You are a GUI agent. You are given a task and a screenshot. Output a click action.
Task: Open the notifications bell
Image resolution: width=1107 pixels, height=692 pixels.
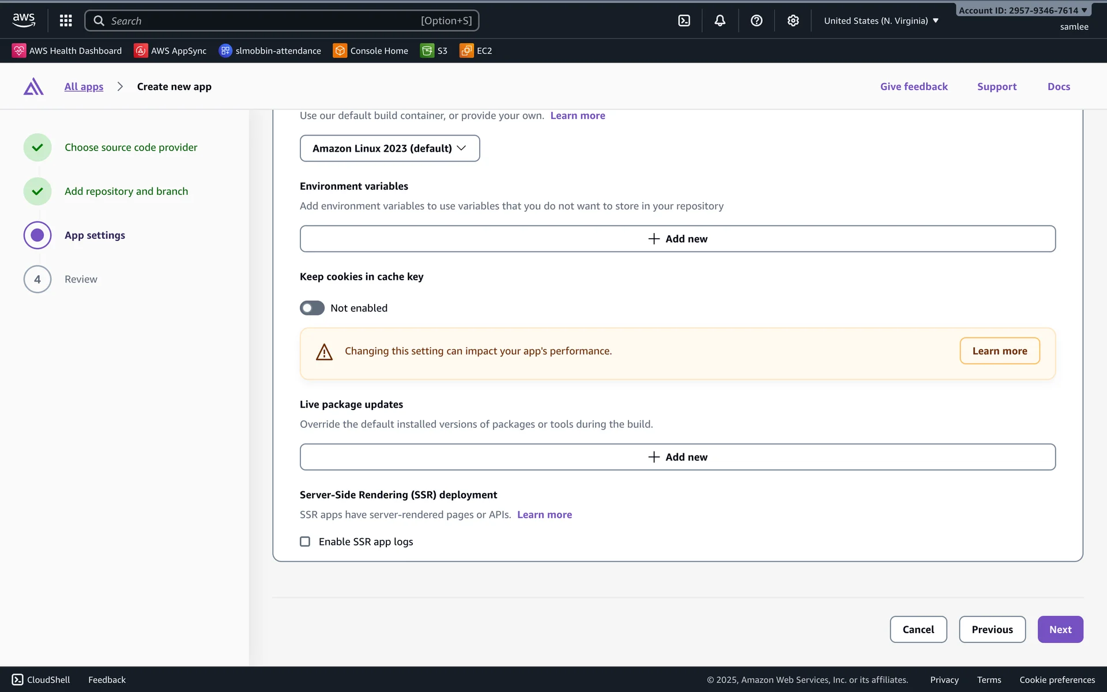[x=720, y=21]
